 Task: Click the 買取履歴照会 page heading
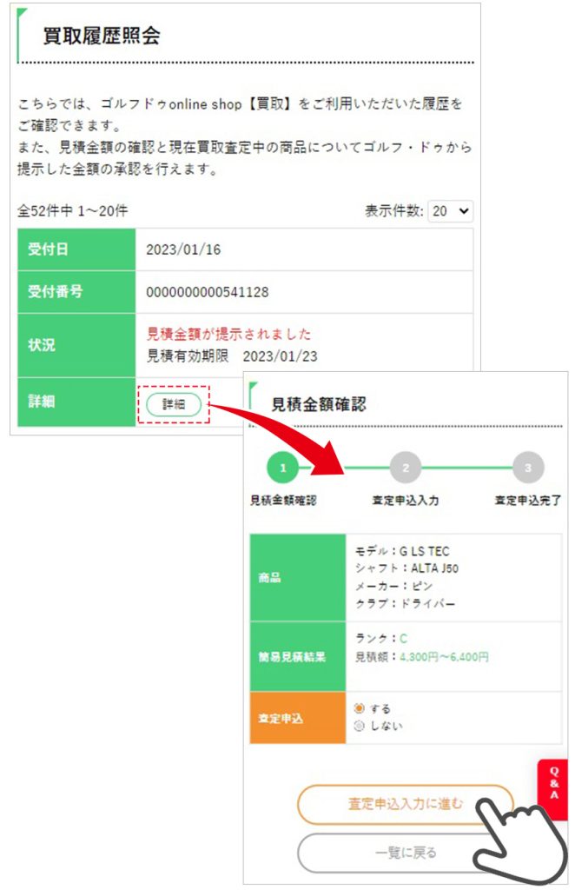pos(102,36)
